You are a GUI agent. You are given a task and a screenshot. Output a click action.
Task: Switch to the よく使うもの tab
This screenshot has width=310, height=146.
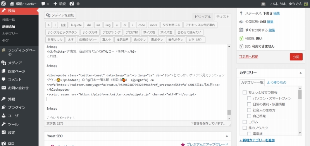tap(277, 82)
